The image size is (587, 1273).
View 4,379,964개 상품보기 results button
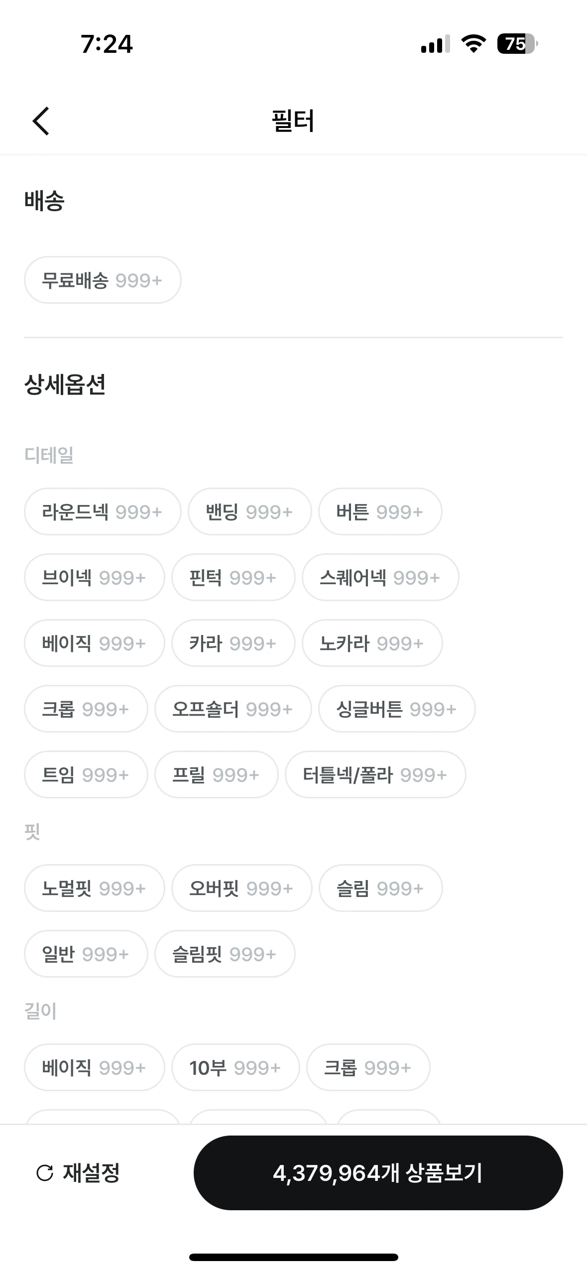coord(378,1173)
